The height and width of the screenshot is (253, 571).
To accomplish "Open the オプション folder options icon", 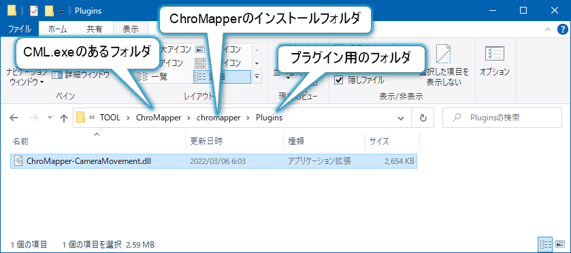I will pos(494,62).
